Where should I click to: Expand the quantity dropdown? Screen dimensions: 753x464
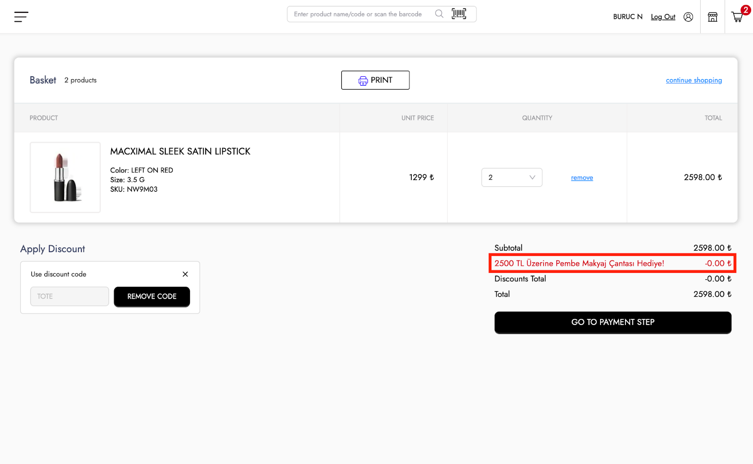512,178
